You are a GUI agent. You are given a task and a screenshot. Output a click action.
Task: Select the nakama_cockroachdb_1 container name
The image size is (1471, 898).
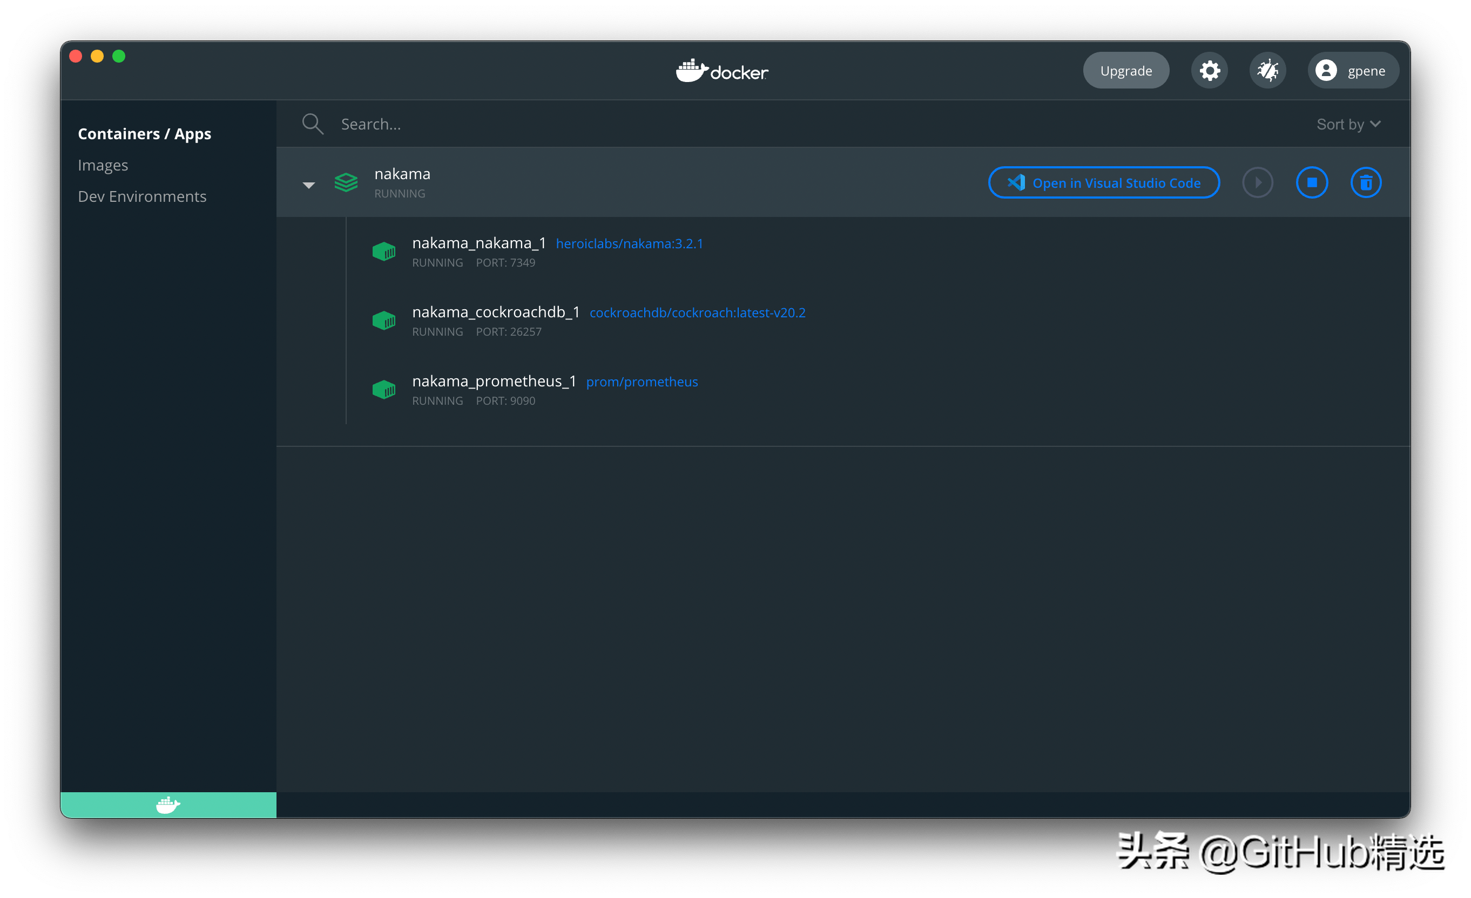[496, 312]
